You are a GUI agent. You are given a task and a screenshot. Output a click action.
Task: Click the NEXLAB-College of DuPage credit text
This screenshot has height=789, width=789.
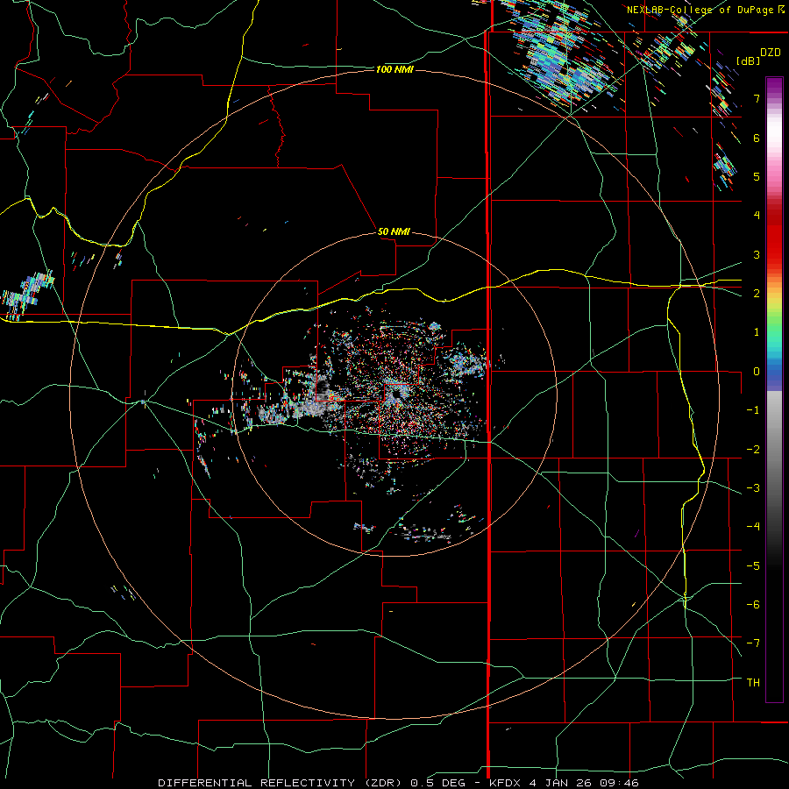tap(700, 10)
